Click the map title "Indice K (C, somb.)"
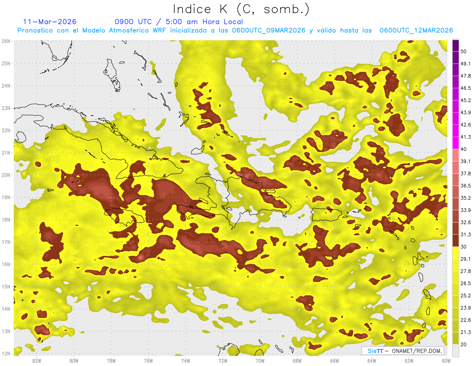The image size is (474, 366). point(241,9)
